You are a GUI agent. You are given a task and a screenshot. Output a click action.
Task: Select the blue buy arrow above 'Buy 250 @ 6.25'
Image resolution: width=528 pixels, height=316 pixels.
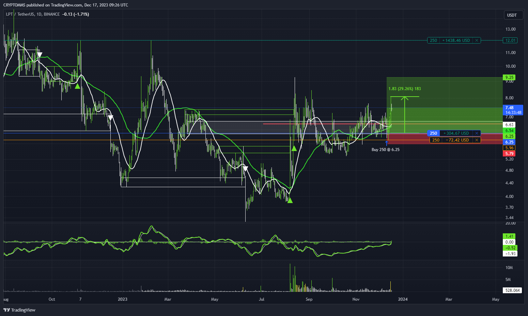[386, 143]
